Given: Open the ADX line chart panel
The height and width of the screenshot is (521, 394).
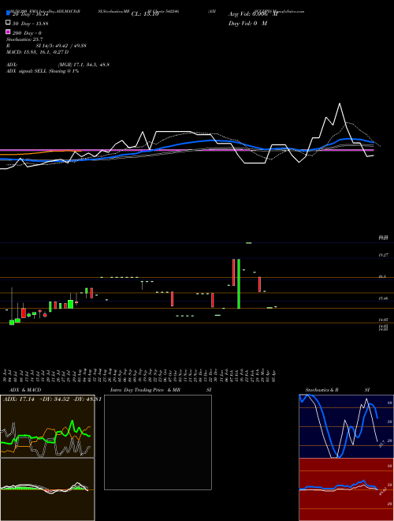Looking at the screenshot, I should [x=47, y=426].
